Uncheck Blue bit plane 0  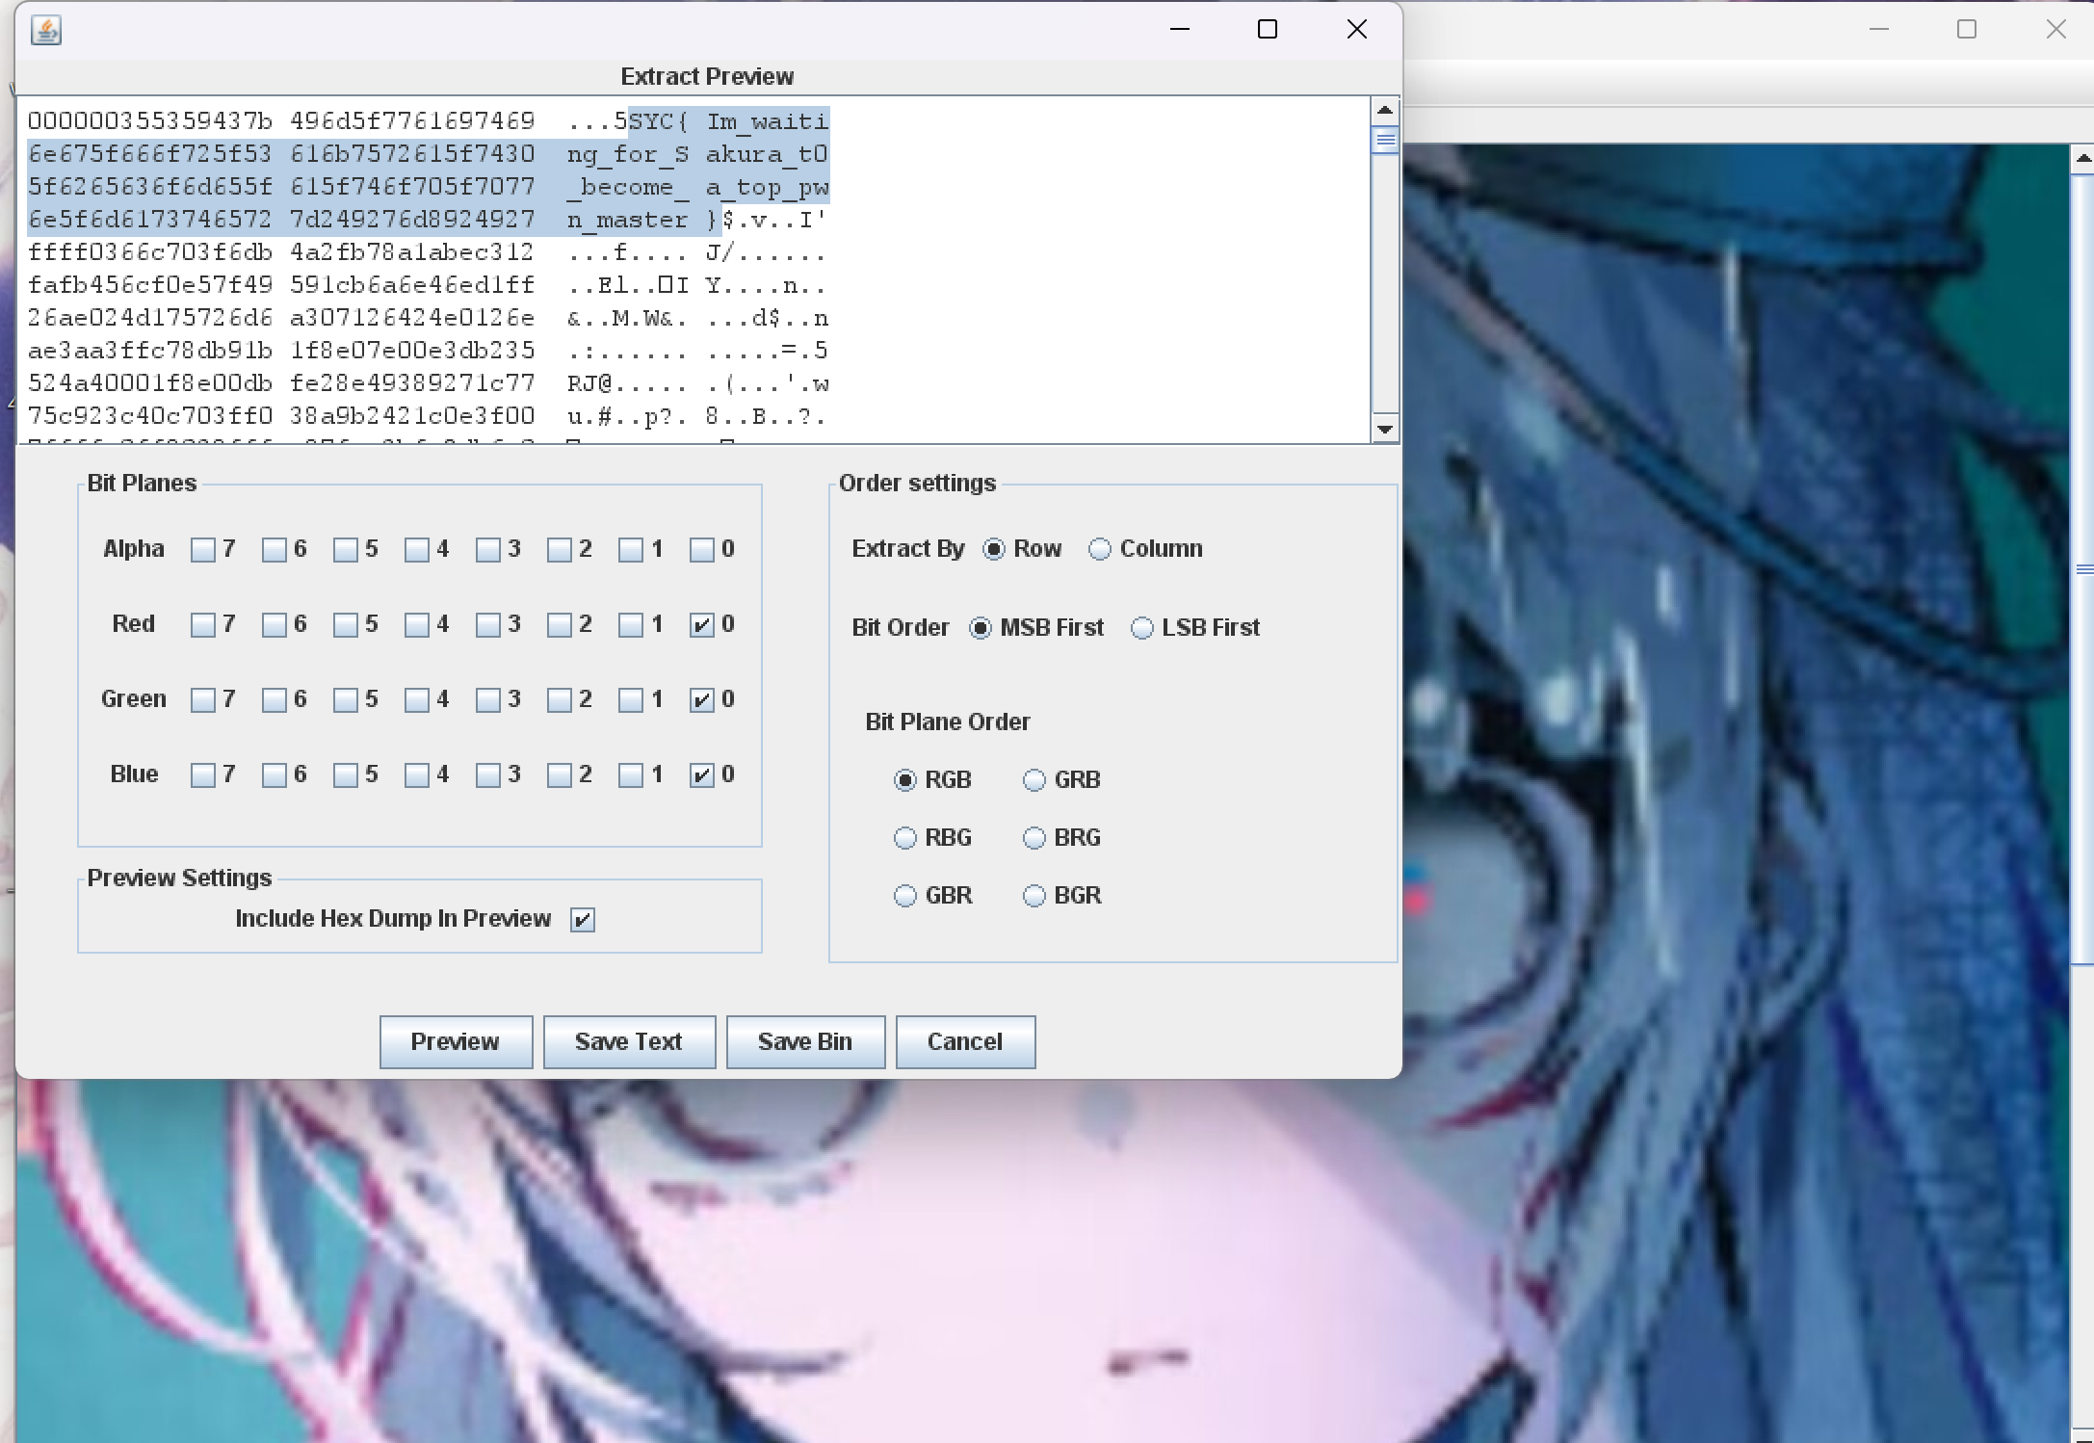701,775
